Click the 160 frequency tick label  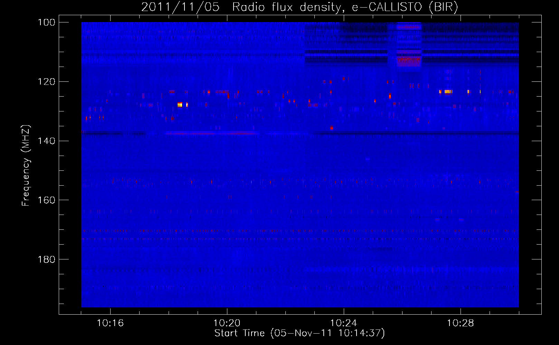pos(47,200)
